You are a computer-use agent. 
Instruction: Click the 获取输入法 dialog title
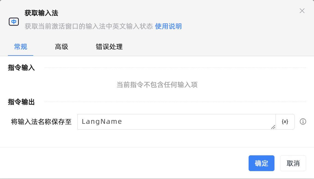tap(41, 13)
